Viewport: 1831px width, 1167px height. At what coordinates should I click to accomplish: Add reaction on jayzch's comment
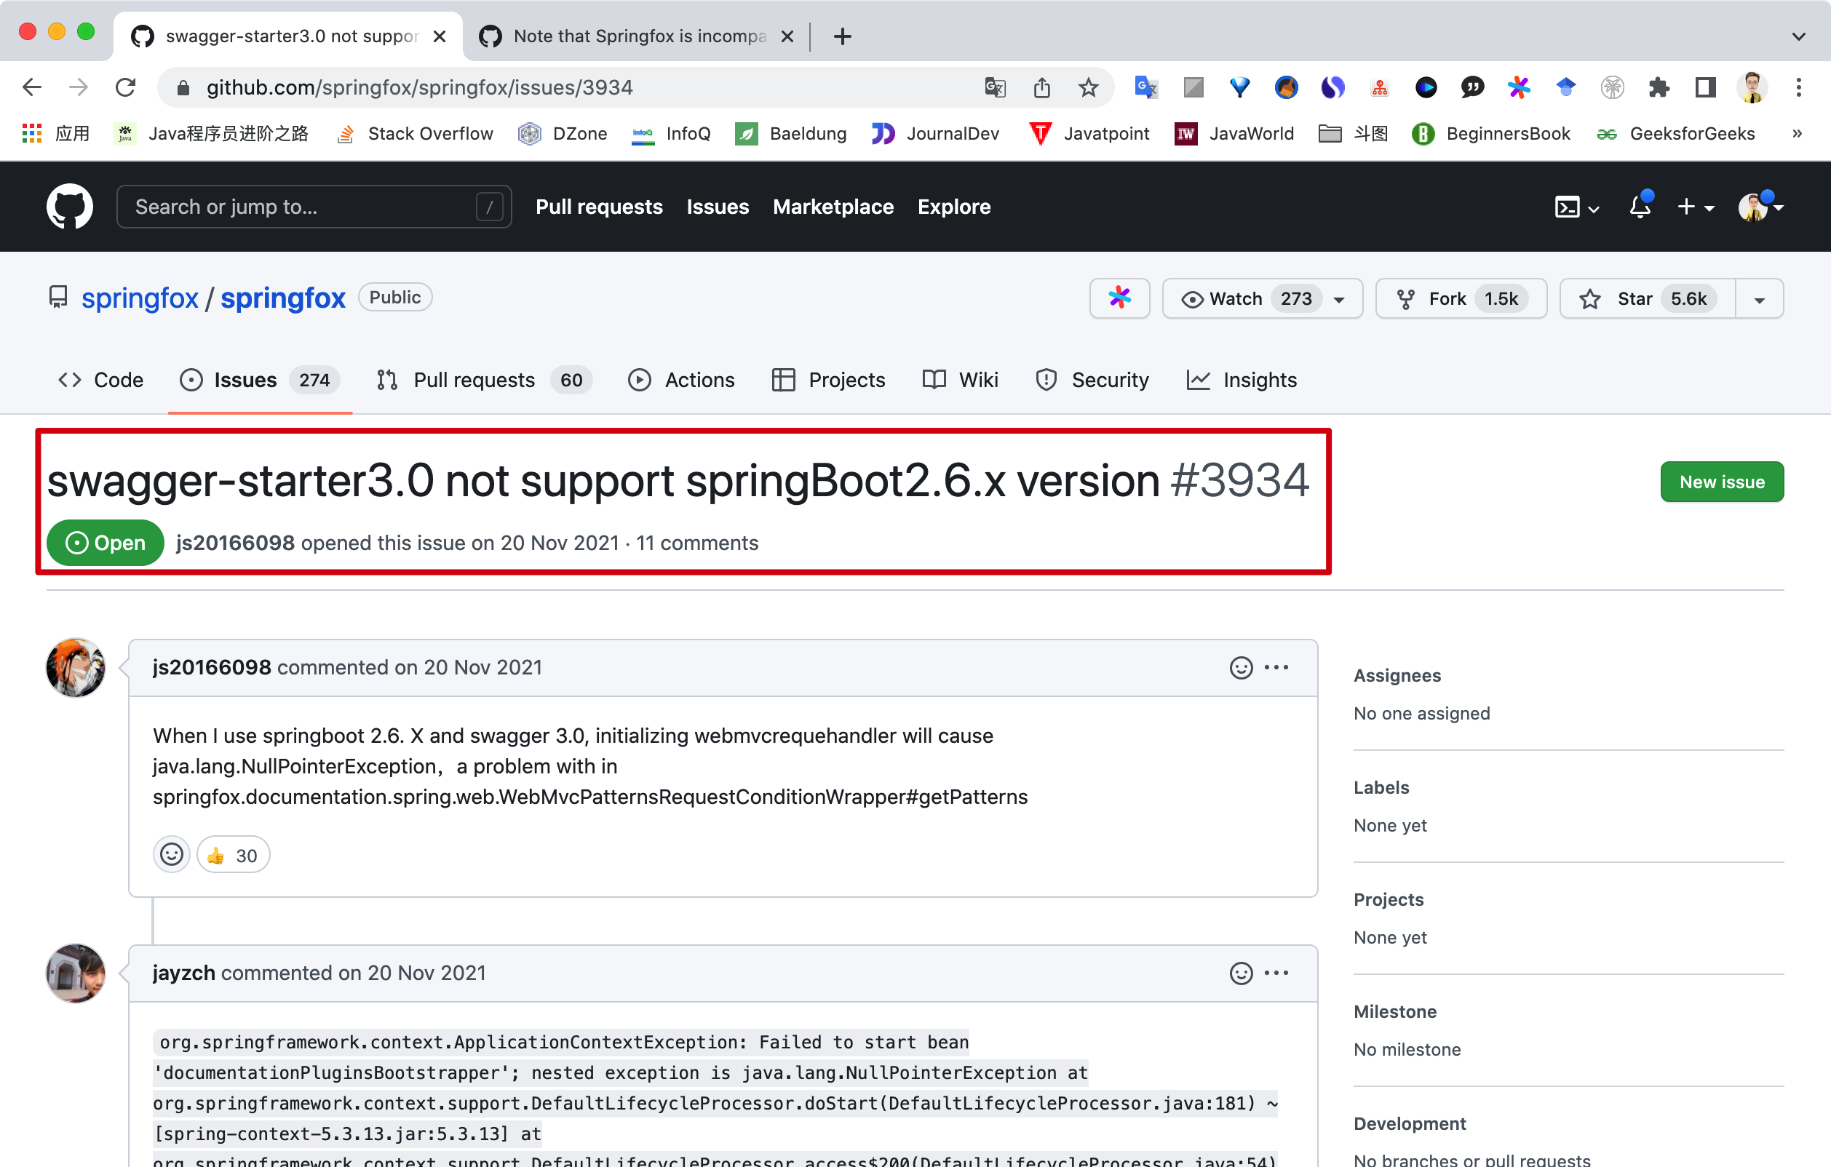[1240, 973]
